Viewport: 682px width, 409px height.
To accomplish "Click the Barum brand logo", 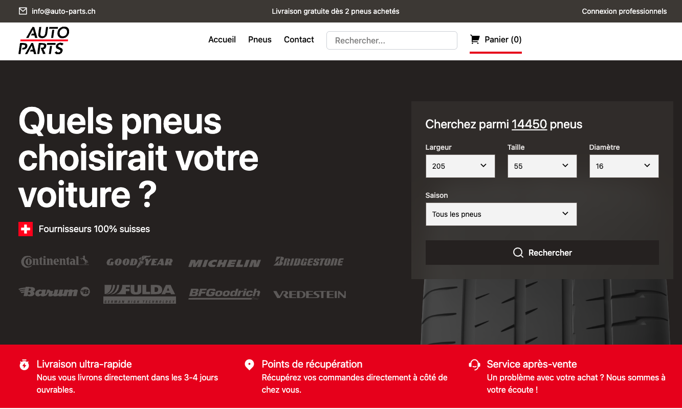I will point(54,292).
